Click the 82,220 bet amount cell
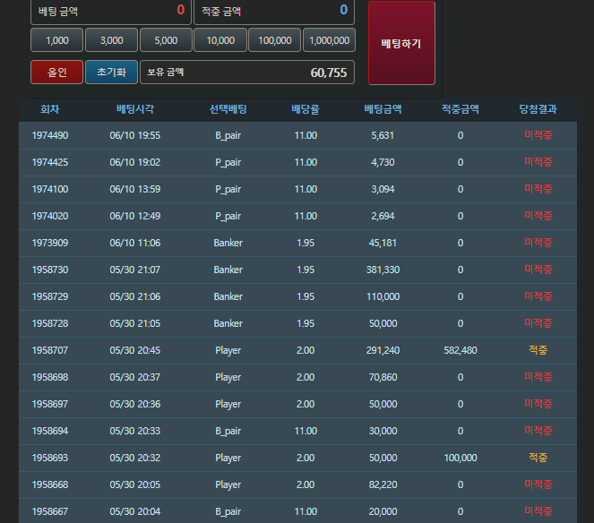This screenshot has width=594, height=523. coord(383,485)
